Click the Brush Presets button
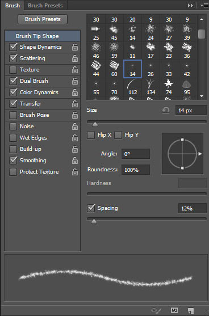Viewport: 209px width, 316px height. (43, 19)
